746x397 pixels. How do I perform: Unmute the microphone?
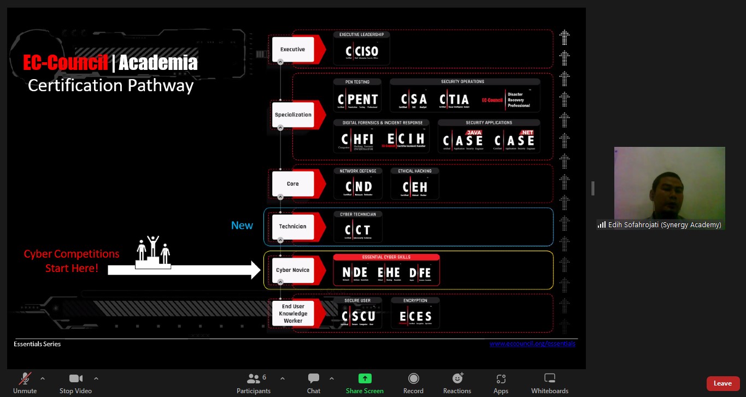pyautogui.click(x=25, y=383)
